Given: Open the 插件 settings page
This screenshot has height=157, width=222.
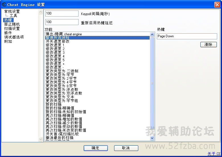Looking at the screenshot, I should tap(8, 33).
